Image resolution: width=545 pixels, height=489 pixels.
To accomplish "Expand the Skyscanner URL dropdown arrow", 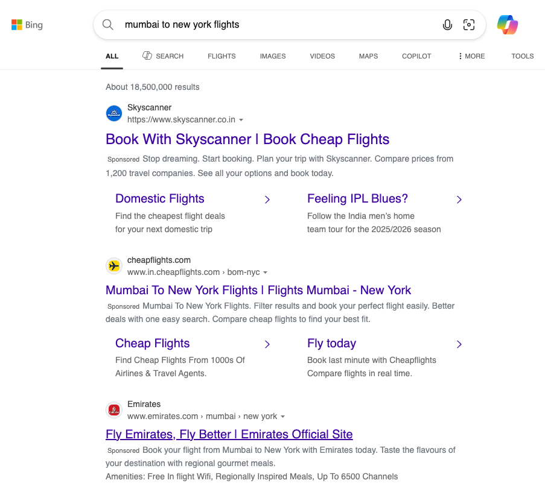I will (x=241, y=119).
